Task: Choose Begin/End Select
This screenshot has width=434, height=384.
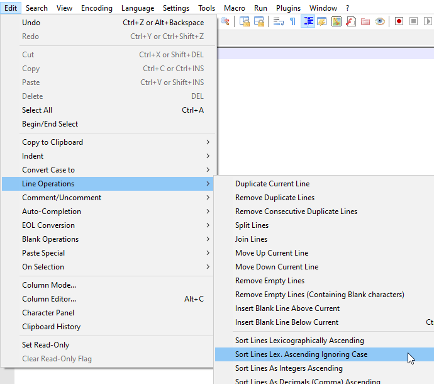Action: [x=108, y=124]
